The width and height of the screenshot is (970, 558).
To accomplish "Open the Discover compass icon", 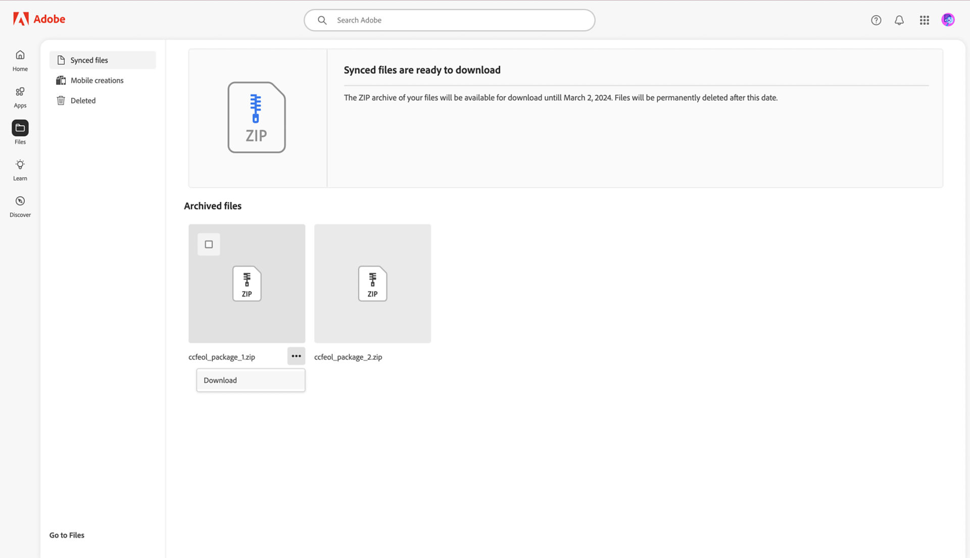I will [20, 201].
